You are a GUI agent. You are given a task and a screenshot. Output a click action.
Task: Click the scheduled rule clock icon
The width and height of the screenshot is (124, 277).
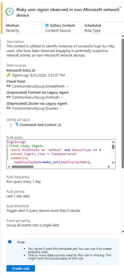coord(9,12)
